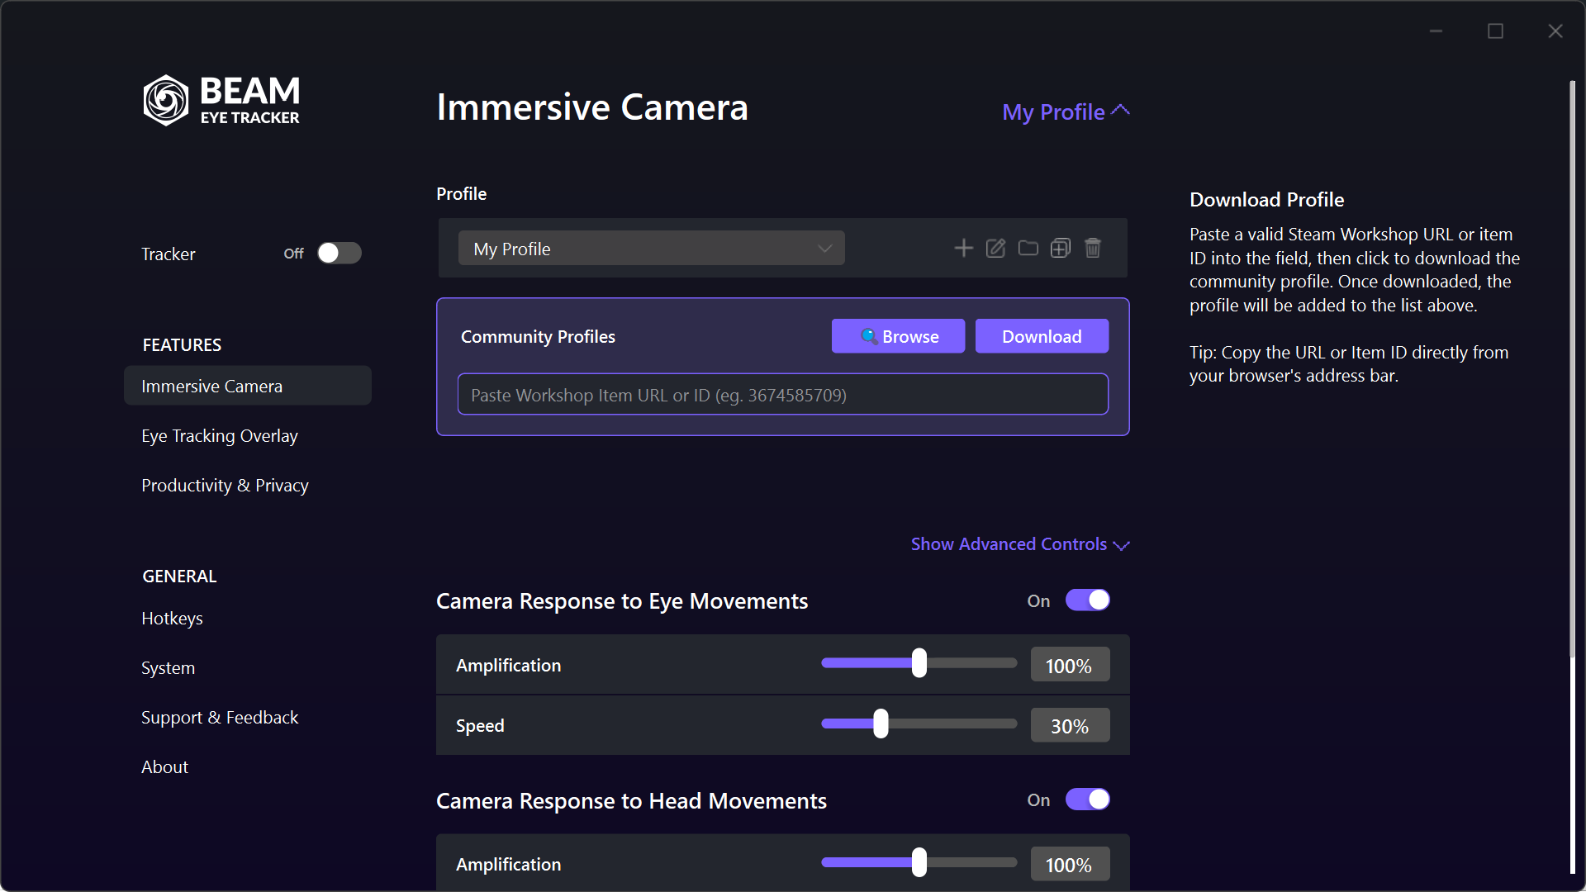Click the 'Immersive Camera' page title
Image resolution: width=1586 pixels, height=892 pixels.
(x=592, y=107)
